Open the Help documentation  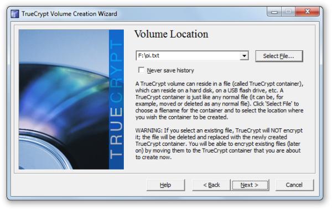coord(165,185)
